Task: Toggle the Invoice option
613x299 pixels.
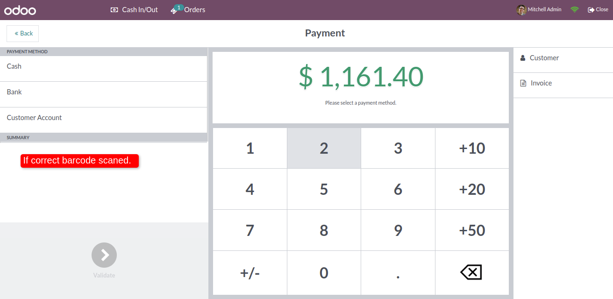Action: (x=541, y=83)
